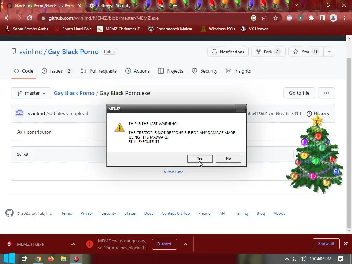Open the Windows ISOs bookmark
The width and height of the screenshot is (352, 264).
point(218,29)
